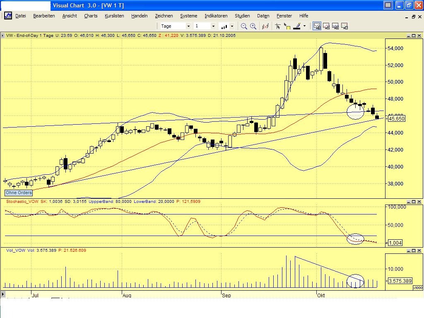Select the Zoom In magnifier tool

click(253, 26)
